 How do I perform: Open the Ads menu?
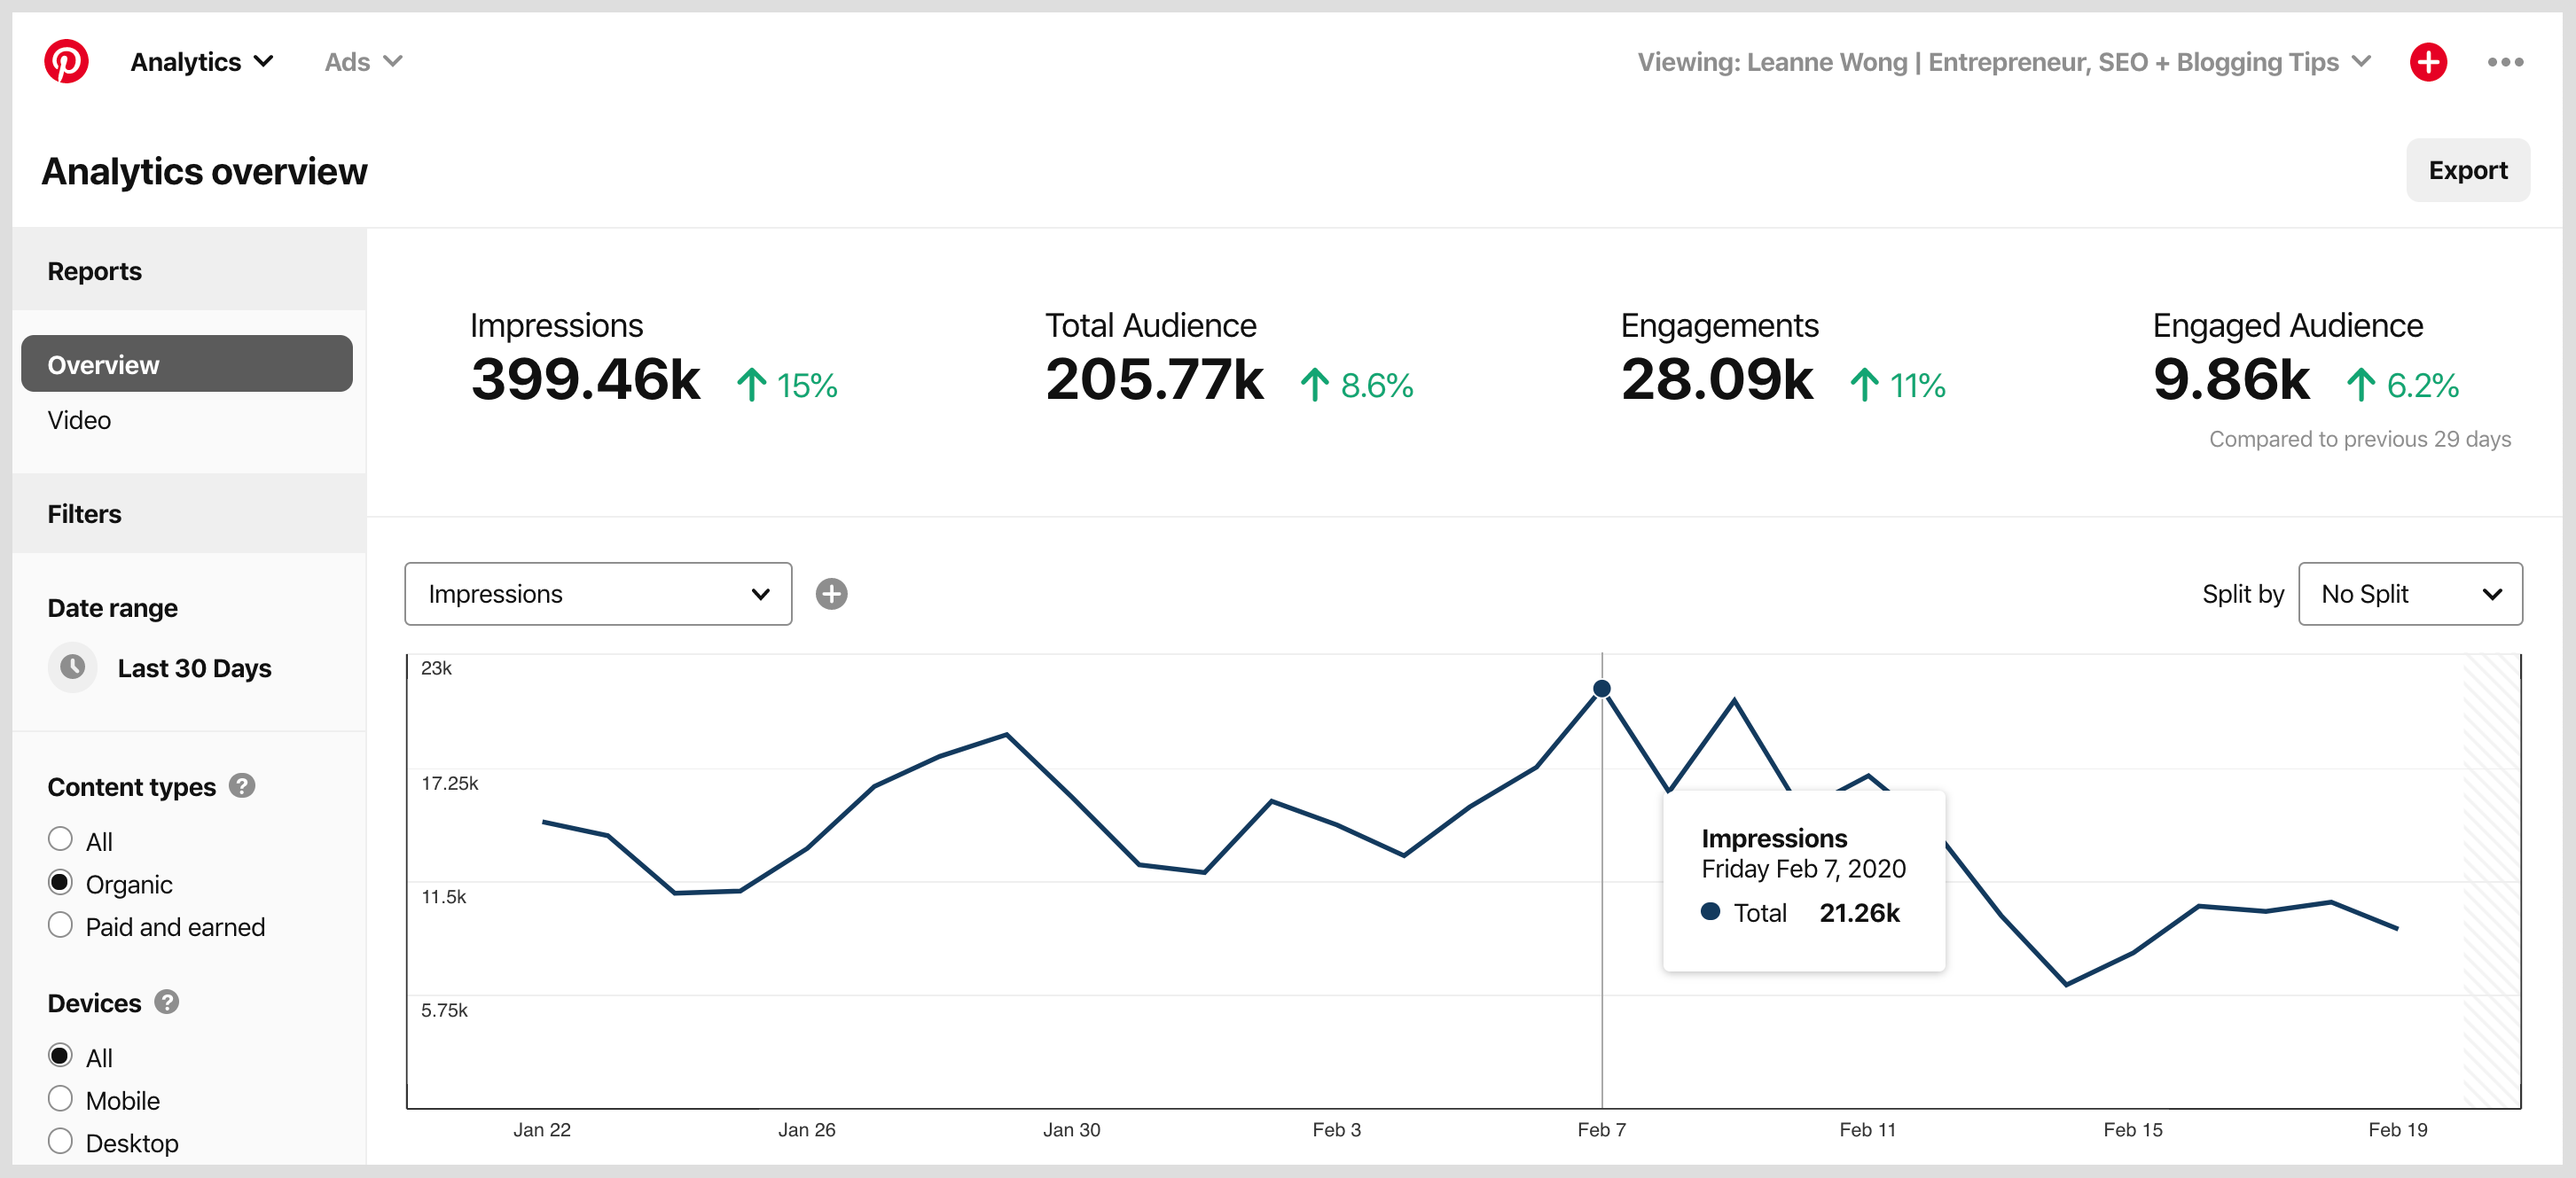pyautogui.click(x=363, y=61)
